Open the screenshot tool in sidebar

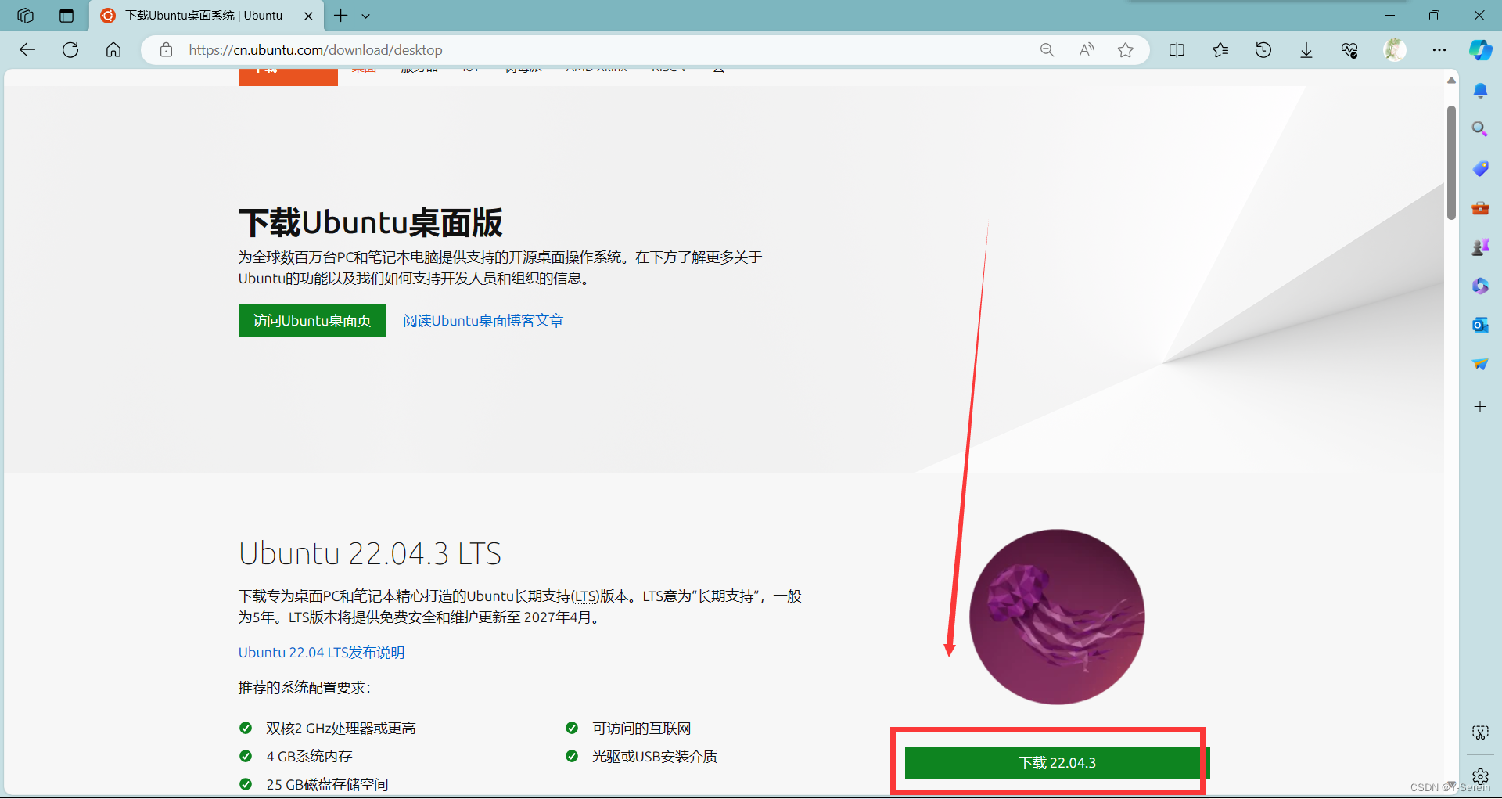pyautogui.click(x=1480, y=732)
